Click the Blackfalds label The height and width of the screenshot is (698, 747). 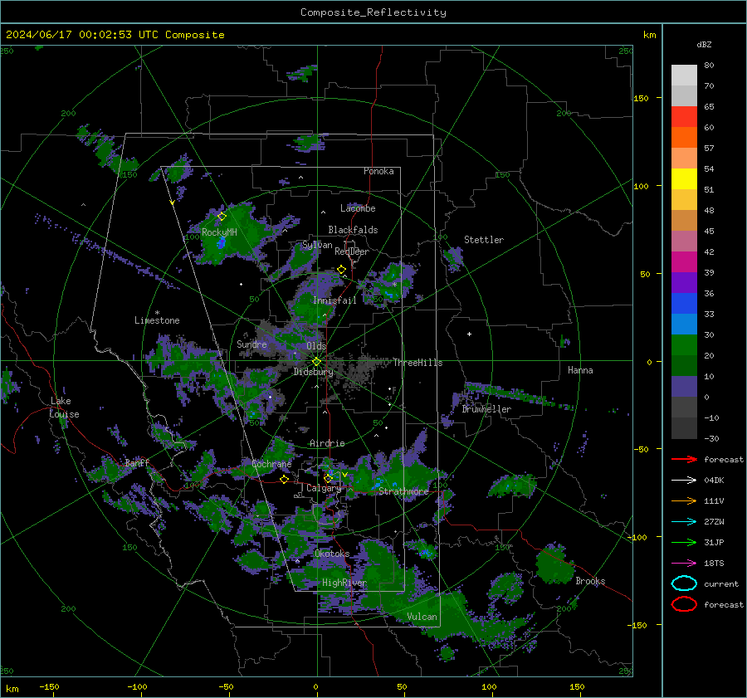[353, 230]
